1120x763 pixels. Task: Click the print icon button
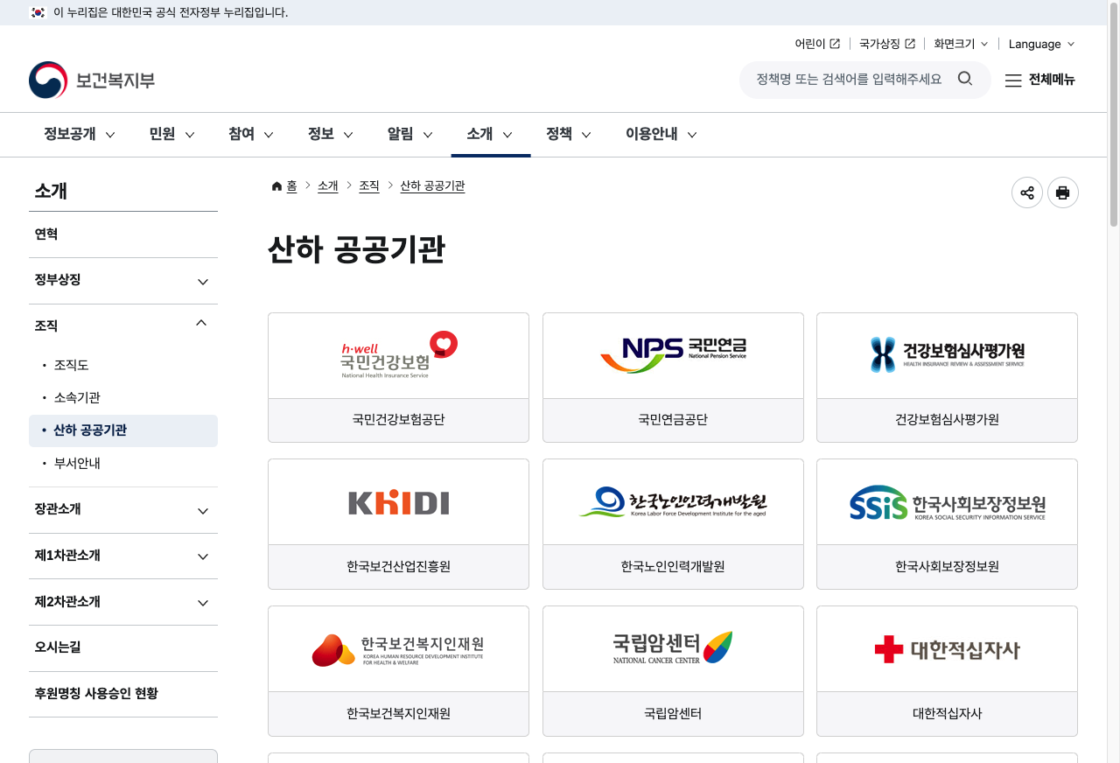pyautogui.click(x=1063, y=192)
